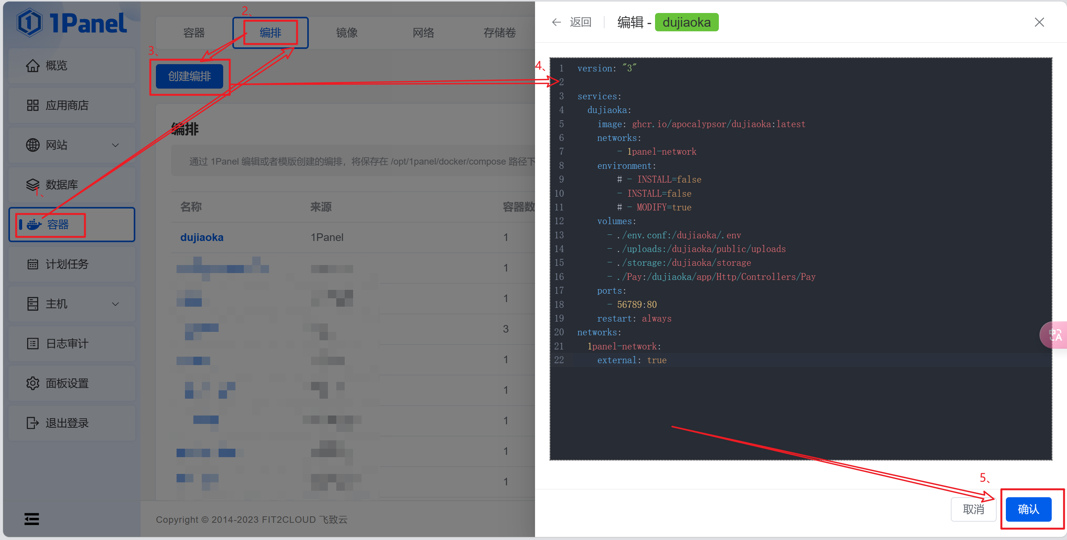
Task: Collapse sidebar with bottom menu icon
Action: [31, 519]
